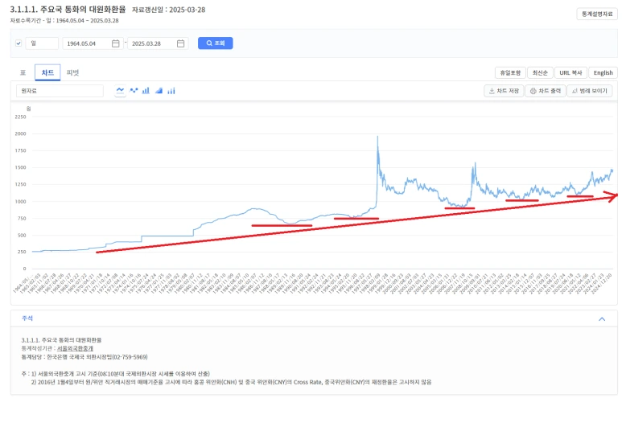
Task: Click the 범례 보이기 legend button
Action: [590, 91]
